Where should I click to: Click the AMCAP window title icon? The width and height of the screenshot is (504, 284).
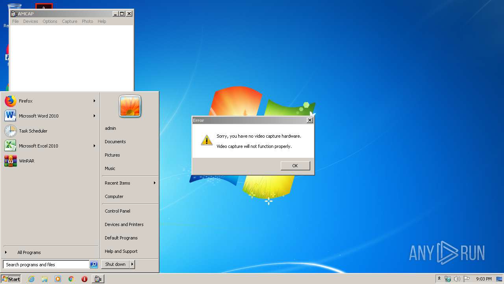point(14,14)
